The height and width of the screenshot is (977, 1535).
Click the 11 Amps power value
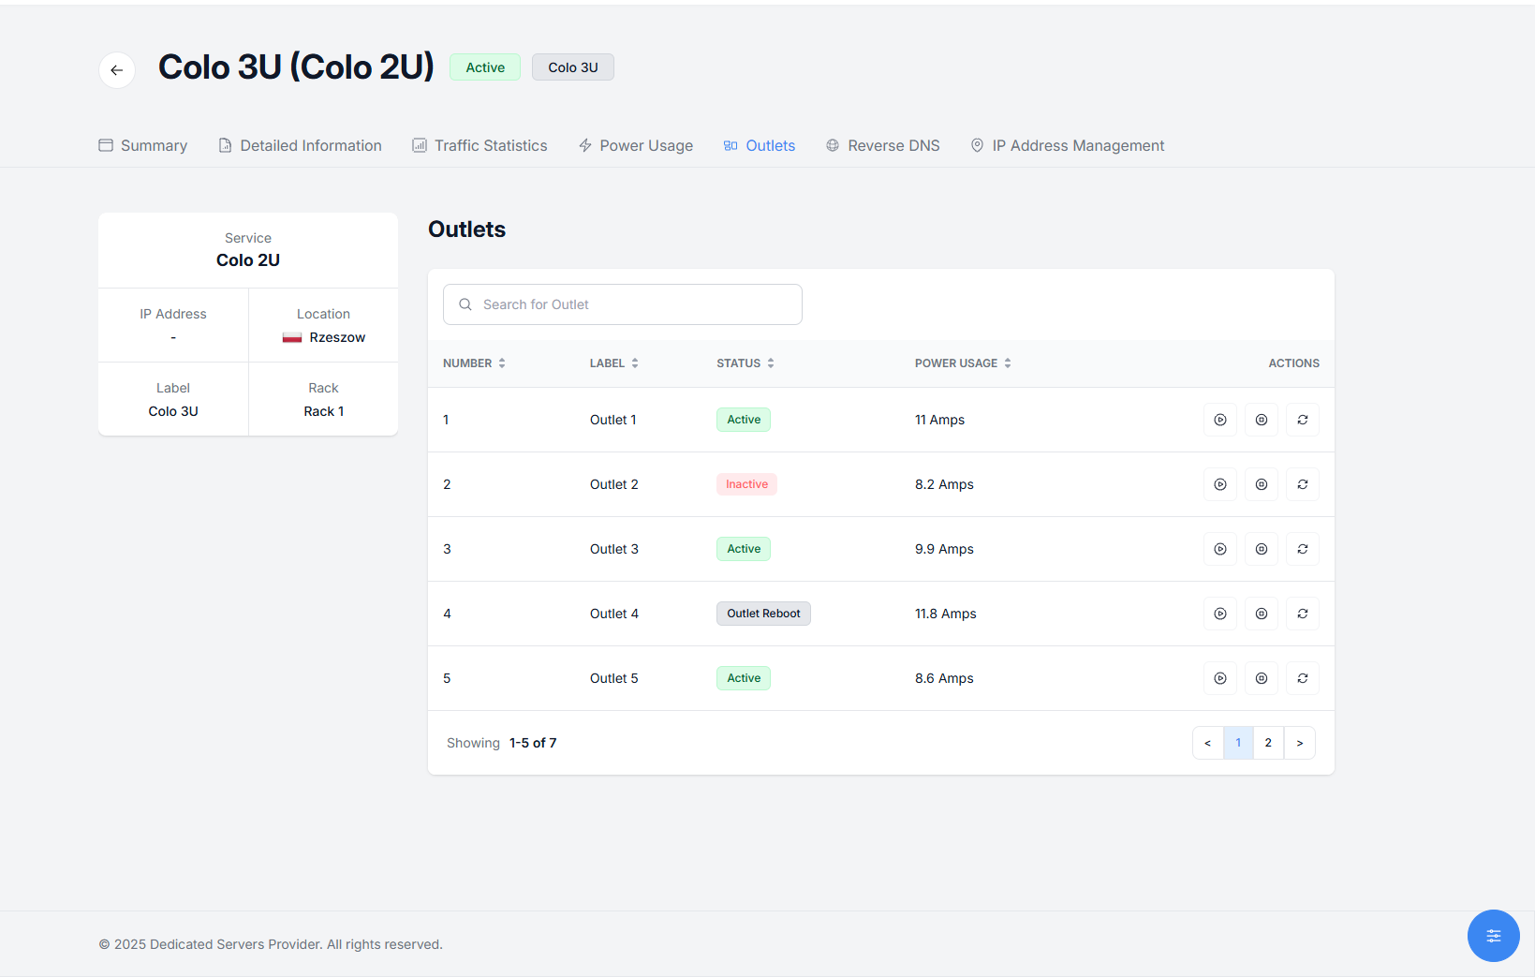point(939,420)
